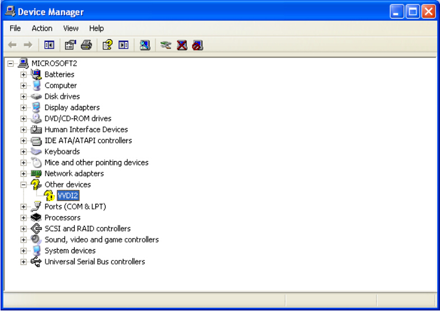440x311 pixels.
Task: Click the Help question mark icon
Action: [x=108, y=45]
